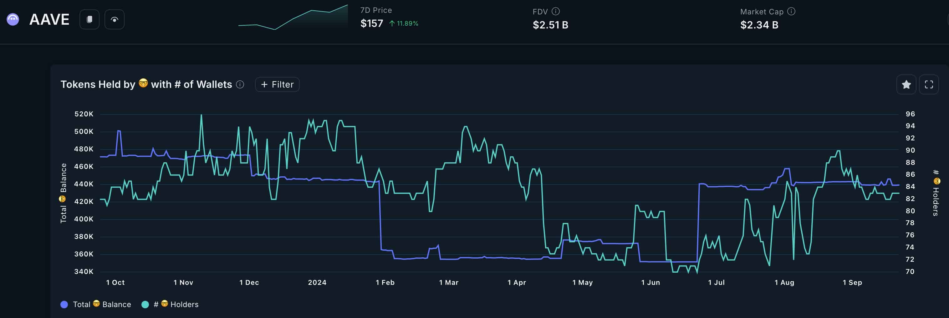Click the 84 right axis label
Screen dimensions: 949x318
click(x=910, y=187)
